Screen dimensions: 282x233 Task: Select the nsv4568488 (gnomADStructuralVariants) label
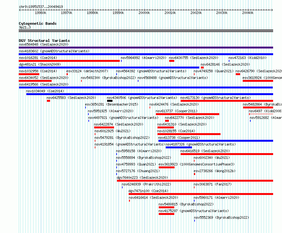173,78
